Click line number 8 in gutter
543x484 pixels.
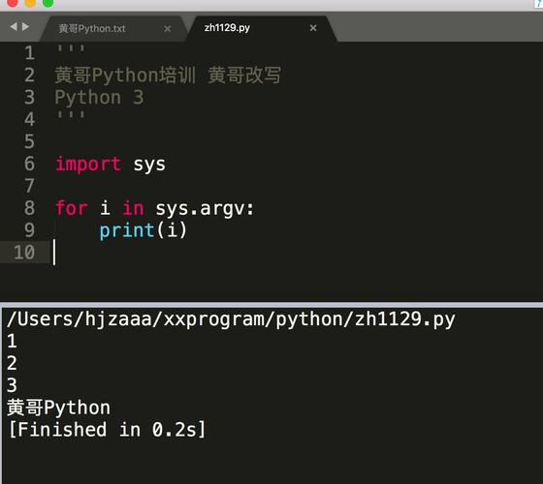[29, 208]
